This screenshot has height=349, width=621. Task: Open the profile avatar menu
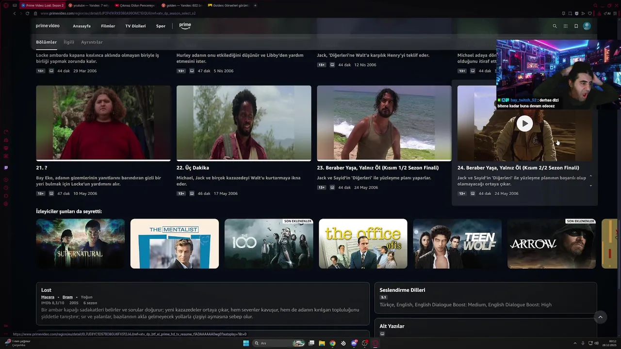[x=587, y=26]
